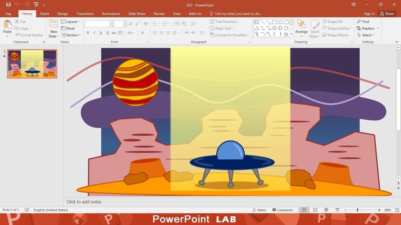Fit slide to current window icon
401x225 pixels.
click(397, 210)
